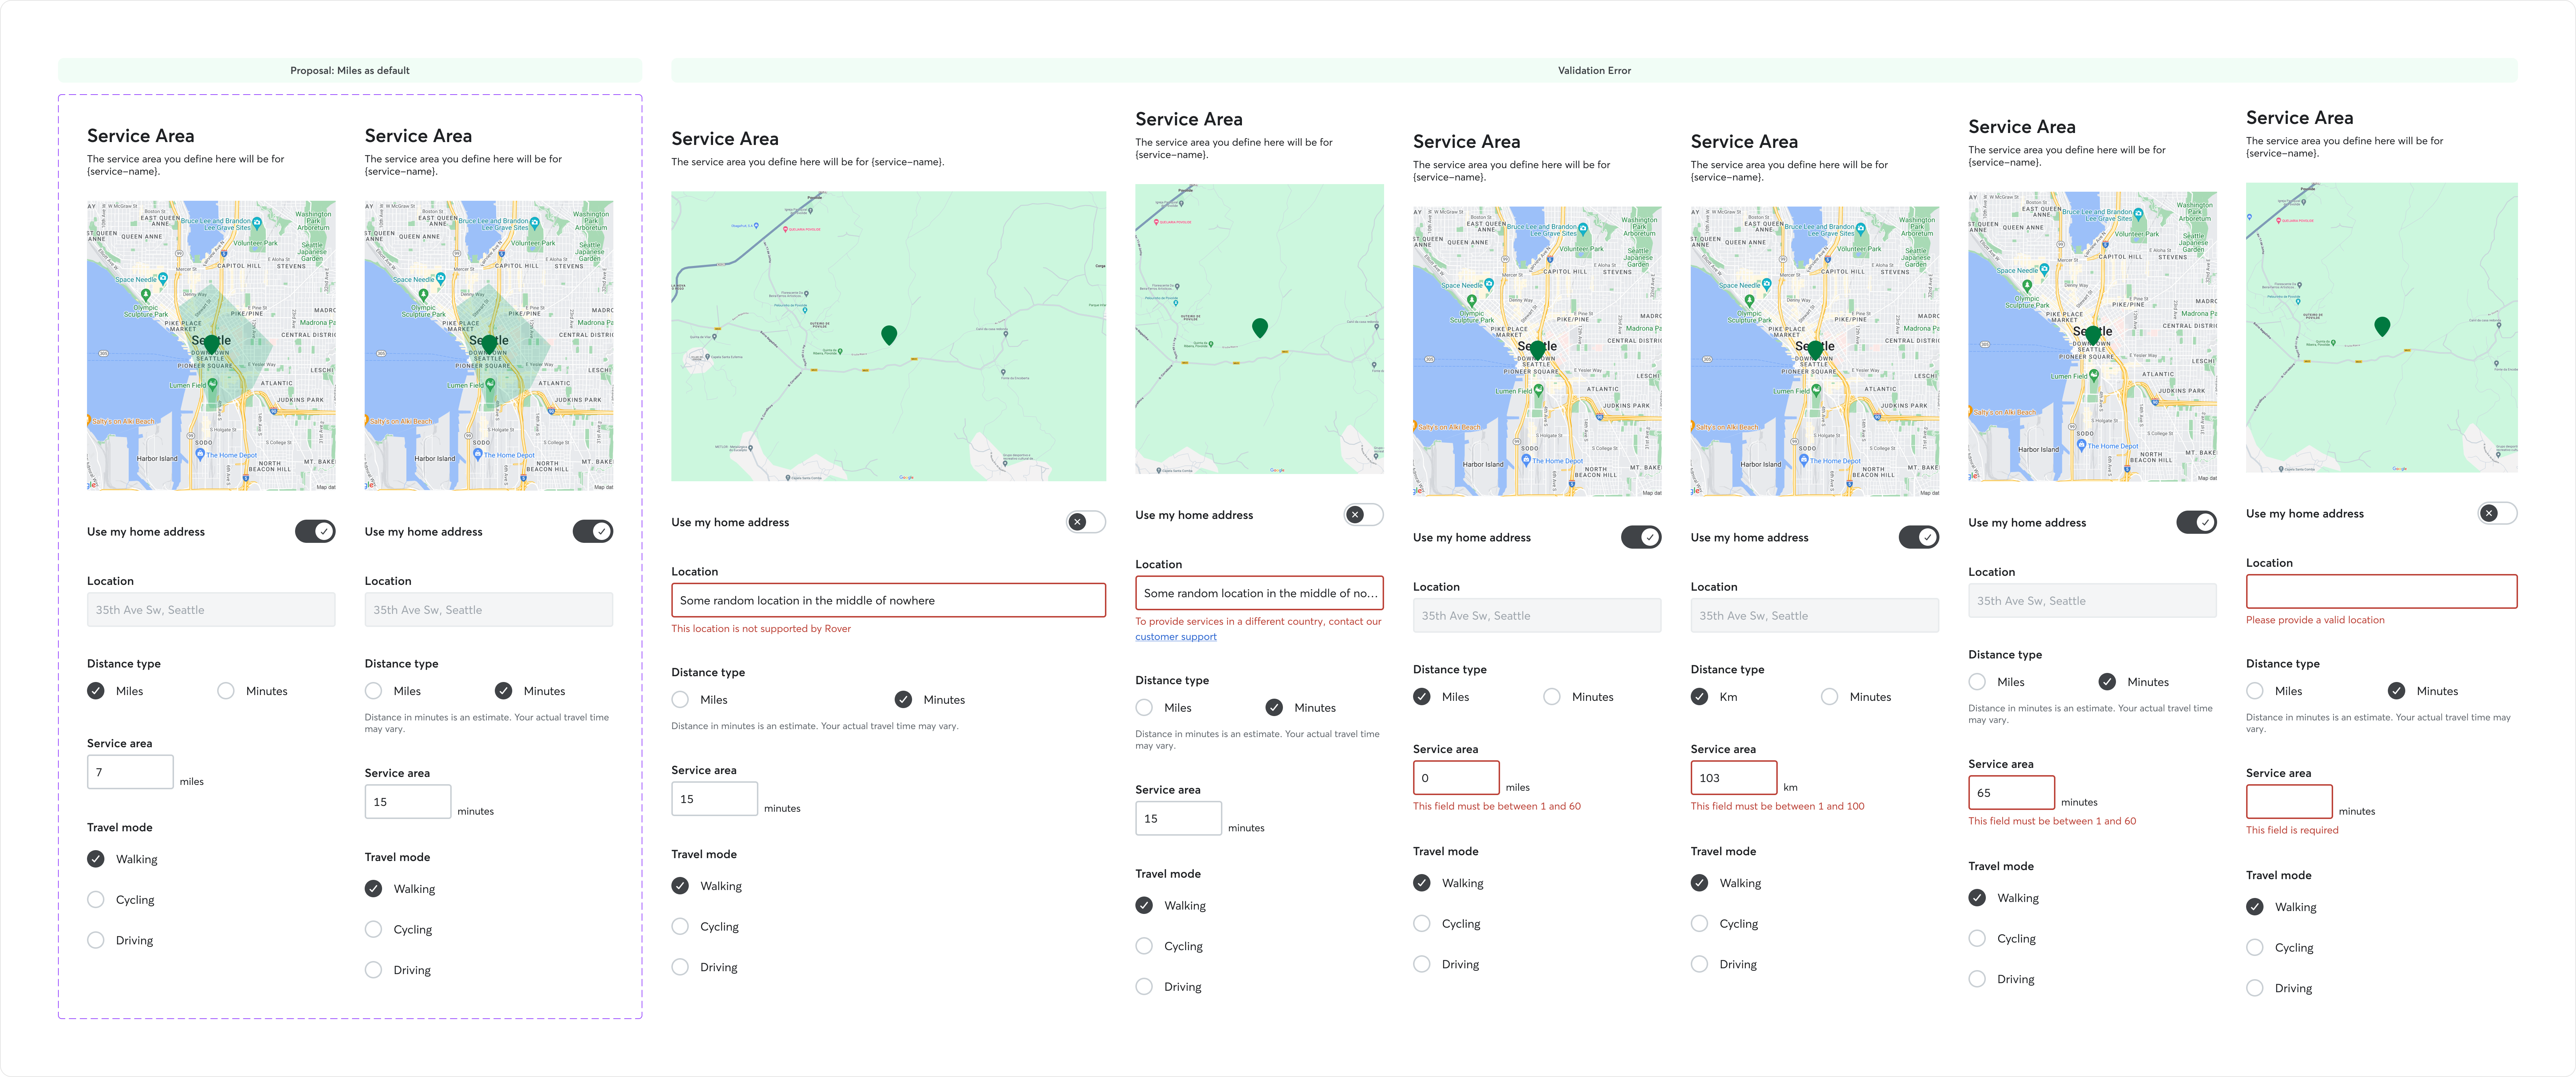Turn off home address toggle in Proposal panel with Minutes selected

(x=593, y=532)
